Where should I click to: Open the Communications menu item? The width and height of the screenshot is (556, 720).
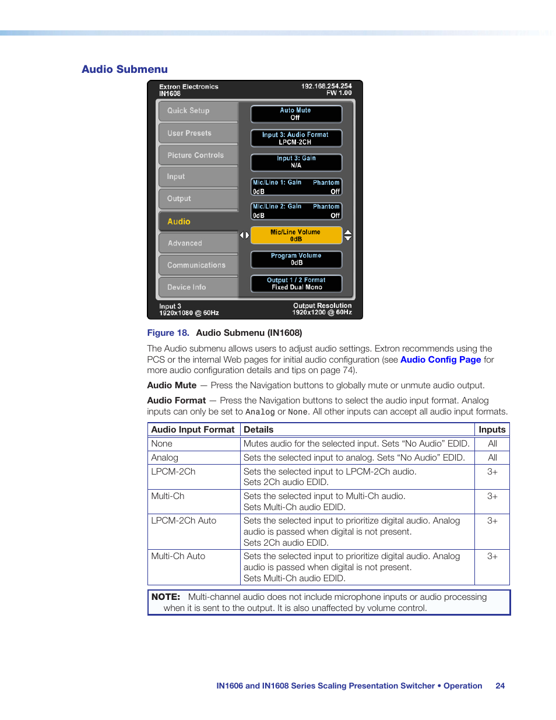point(198,265)
